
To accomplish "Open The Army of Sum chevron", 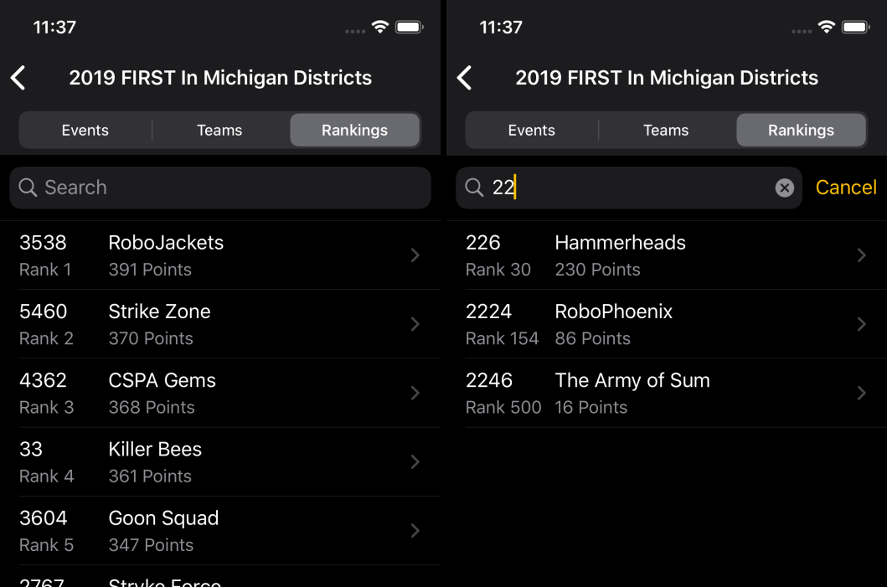I will tap(861, 393).
